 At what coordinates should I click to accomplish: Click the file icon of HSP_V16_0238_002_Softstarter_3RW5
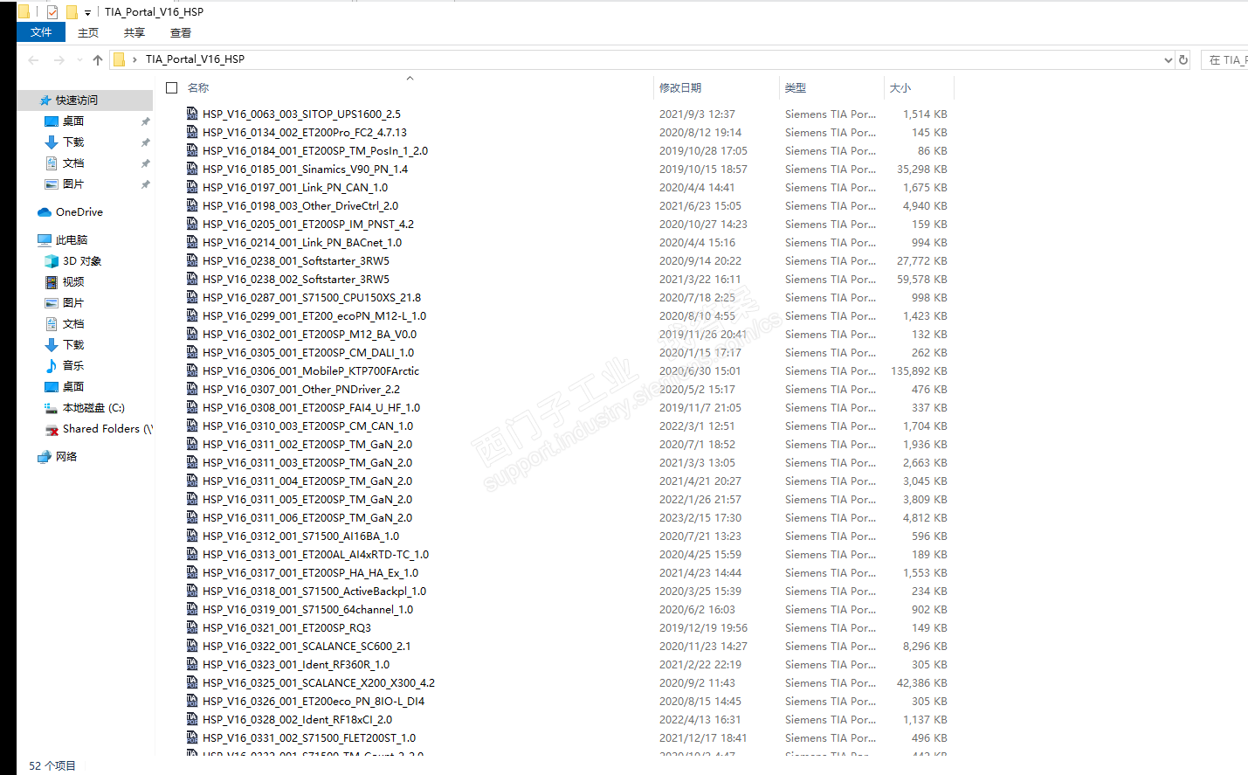click(192, 279)
